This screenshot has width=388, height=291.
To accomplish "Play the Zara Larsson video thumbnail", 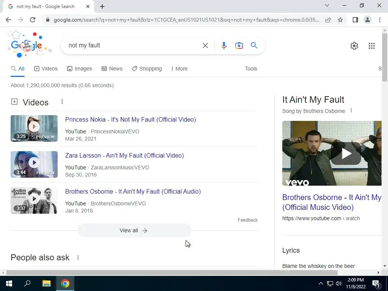I will tap(34, 164).
